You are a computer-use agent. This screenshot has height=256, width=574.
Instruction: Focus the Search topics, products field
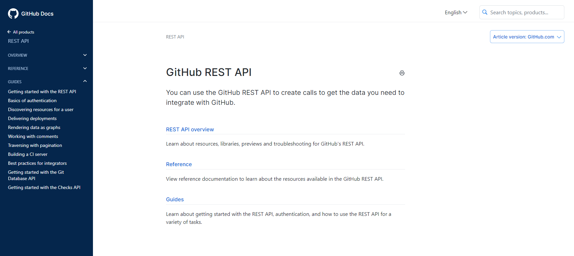(x=522, y=12)
